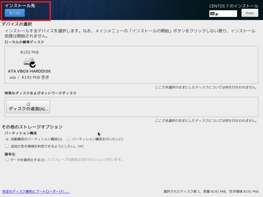Click the 完了(D) done button

[15, 13]
